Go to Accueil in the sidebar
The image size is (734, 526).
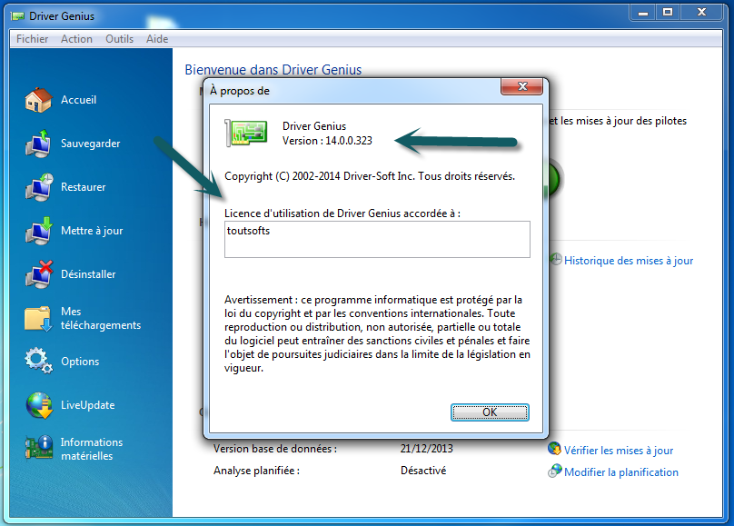[x=79, y=100]
